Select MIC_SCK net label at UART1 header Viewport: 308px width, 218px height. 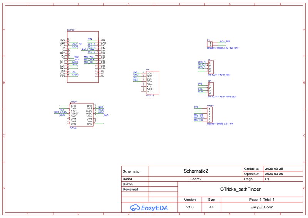(x=199, y=117)
